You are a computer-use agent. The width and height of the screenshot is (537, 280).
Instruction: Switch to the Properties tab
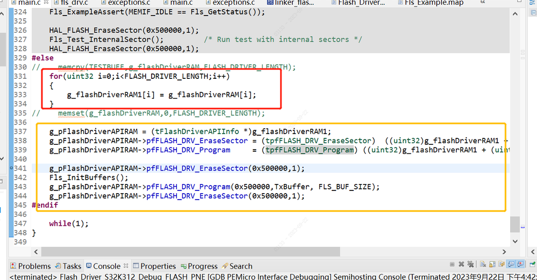[154, 266]
